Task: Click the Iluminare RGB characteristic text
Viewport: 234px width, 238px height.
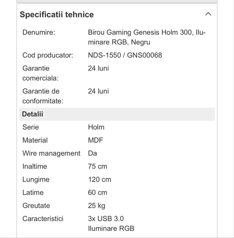Action: (111, 228)
